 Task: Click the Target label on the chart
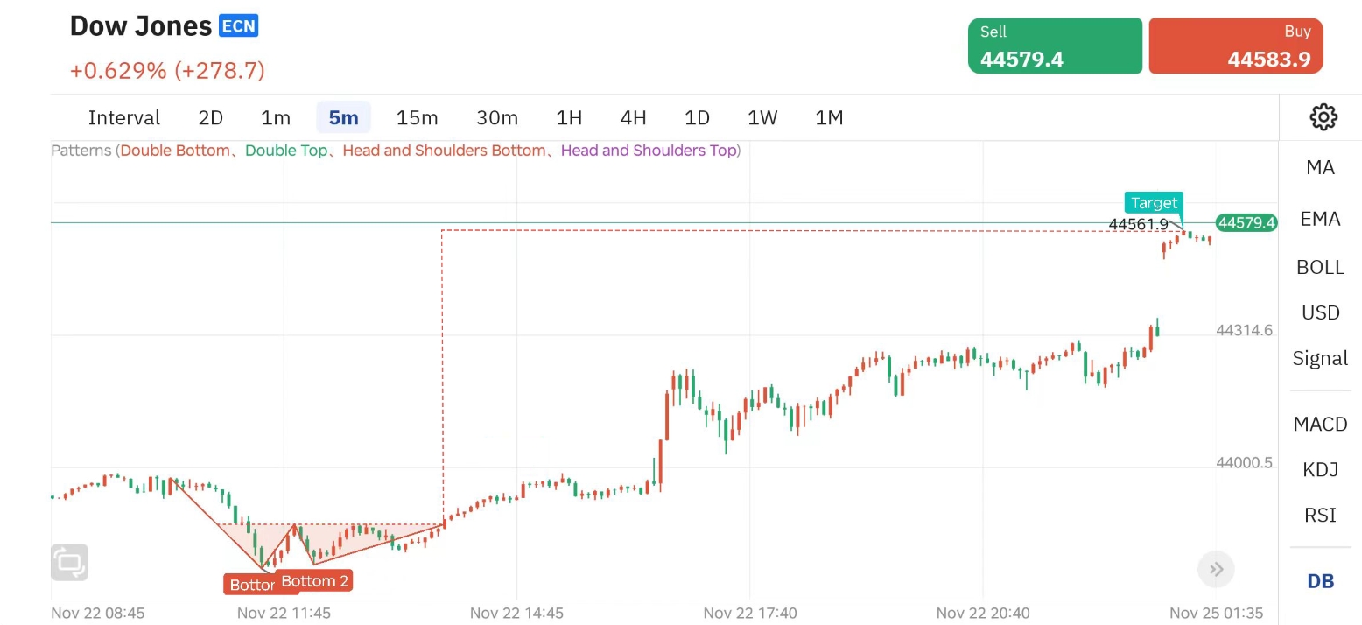point(1154,203)
